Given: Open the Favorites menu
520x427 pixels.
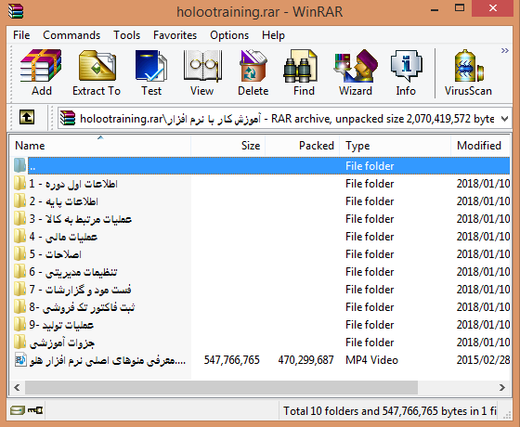Looking at the screenshot, I should tap(175, 35).
